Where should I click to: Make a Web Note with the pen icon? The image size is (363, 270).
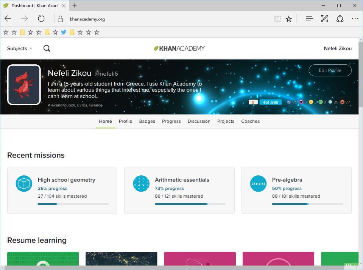(x=324, y=19)
